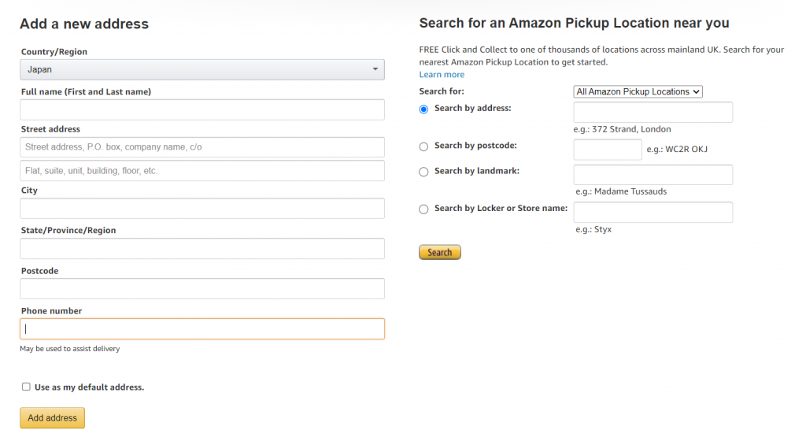
Task: Click the pickup search address text box
Action: coord(653,112)
